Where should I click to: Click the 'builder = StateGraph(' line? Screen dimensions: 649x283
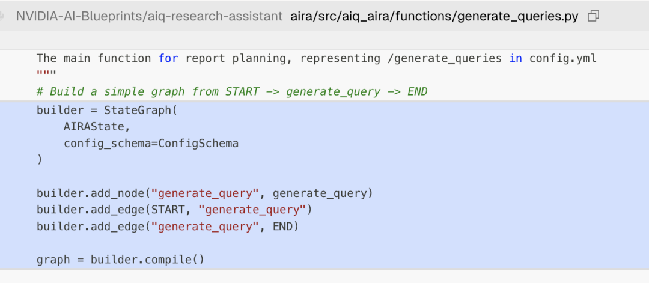107,110
